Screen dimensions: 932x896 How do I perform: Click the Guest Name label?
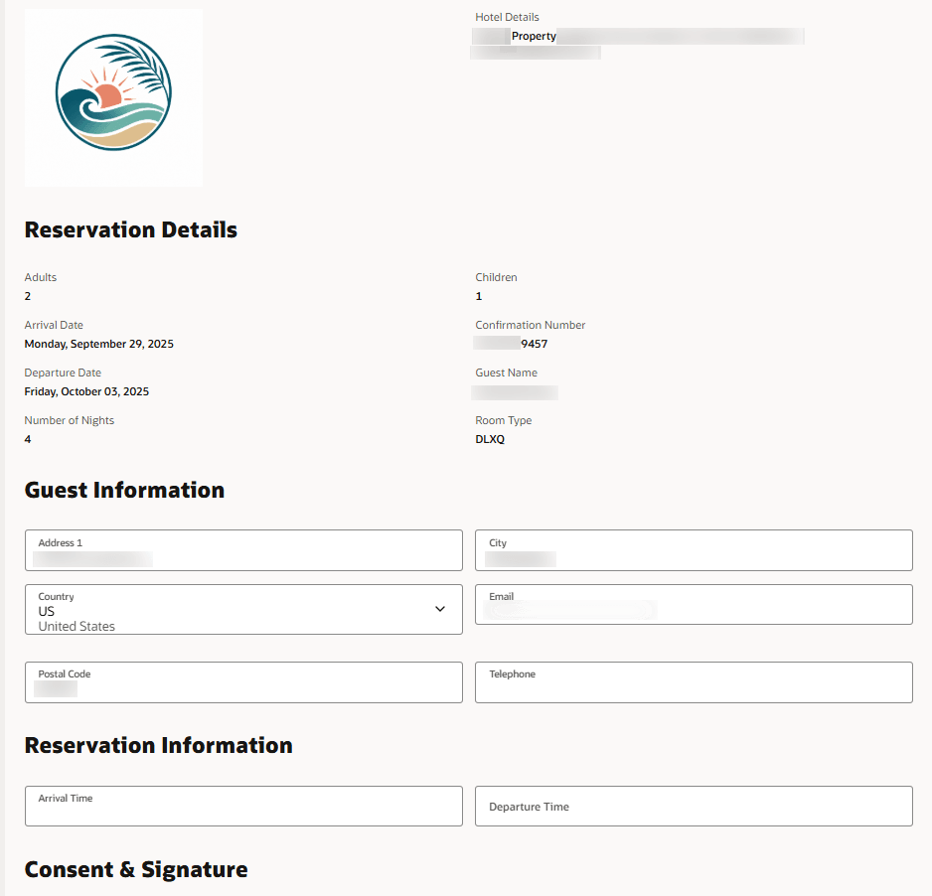click(x=506, y=373)
